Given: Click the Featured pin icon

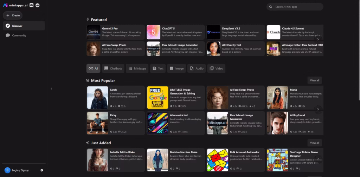Looking at the screenshot, I should pyautogui.click(x=88, y=19).
